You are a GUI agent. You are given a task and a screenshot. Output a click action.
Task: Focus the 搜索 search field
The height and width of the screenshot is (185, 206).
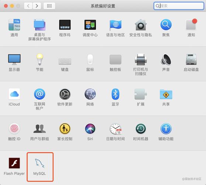coord(179,6)
